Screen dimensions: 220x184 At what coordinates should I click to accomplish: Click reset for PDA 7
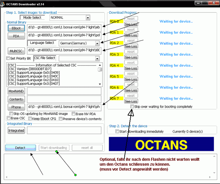click(x=131, y=96)
